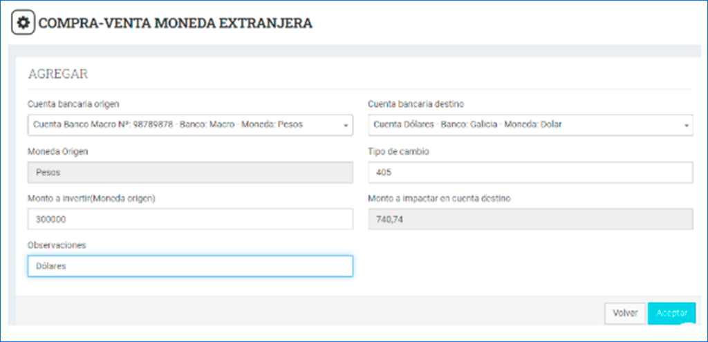Focus the Observaciones field containing Dólares
The height and width of the screenshot is (342, 708).
[x=190, y=266]
